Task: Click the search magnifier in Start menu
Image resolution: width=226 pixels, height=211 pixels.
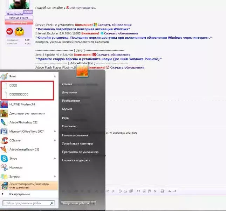Action: click(52, 203)
